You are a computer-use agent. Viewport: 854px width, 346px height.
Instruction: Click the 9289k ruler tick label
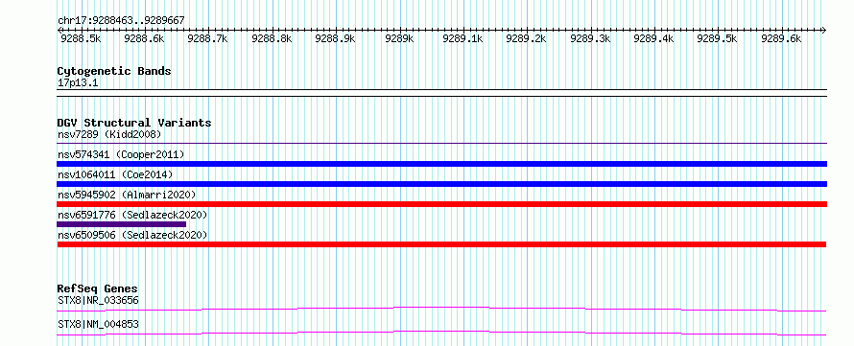point(399,38)
